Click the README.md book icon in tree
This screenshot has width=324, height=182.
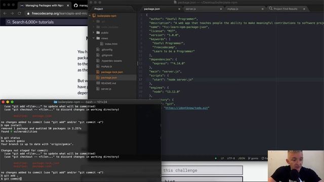pyautogui.click(x=98, y=83)
